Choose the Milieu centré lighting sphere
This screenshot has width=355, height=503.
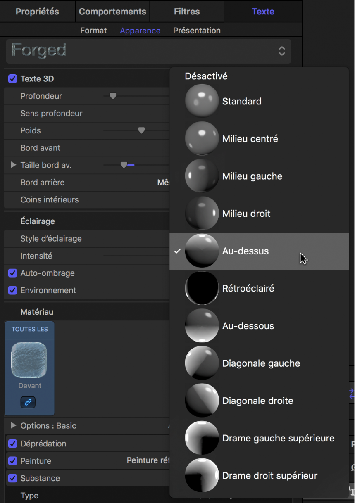[202, 139]
